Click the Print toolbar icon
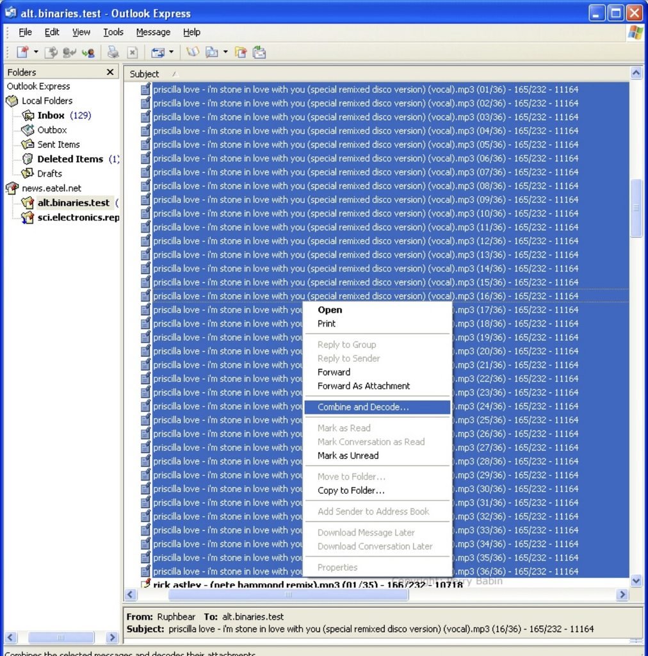This screenshot has width=648, height=656. click(113, 53)
